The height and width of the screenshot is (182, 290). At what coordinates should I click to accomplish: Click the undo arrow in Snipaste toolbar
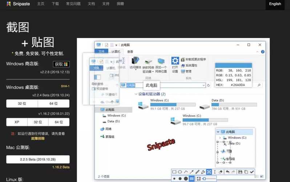coord(227,172)
